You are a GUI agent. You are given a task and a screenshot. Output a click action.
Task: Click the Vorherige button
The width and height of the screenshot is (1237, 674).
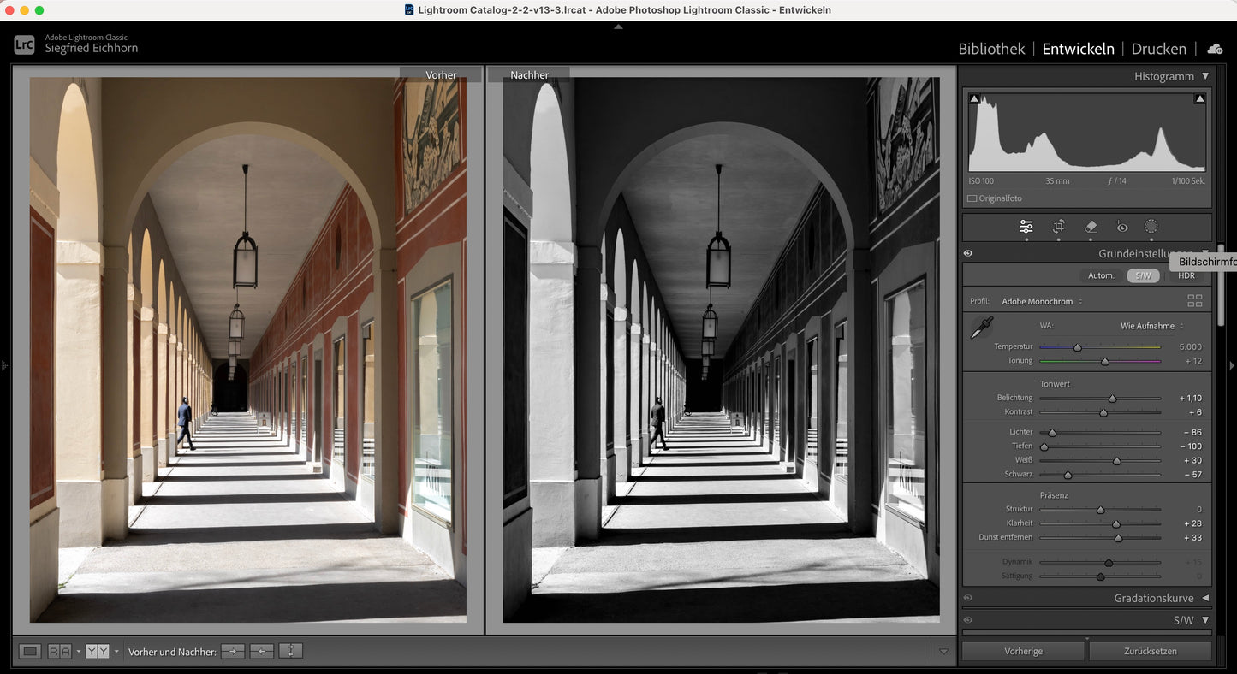1023,652
